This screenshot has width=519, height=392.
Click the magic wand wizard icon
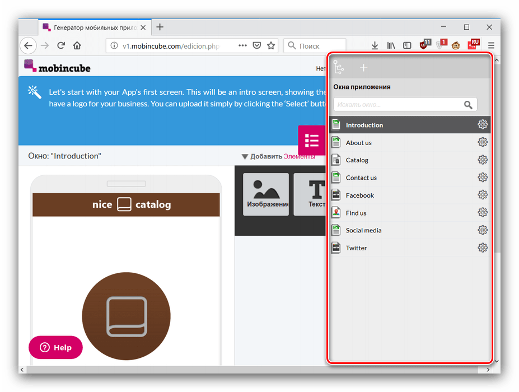[x=34, y=92]
